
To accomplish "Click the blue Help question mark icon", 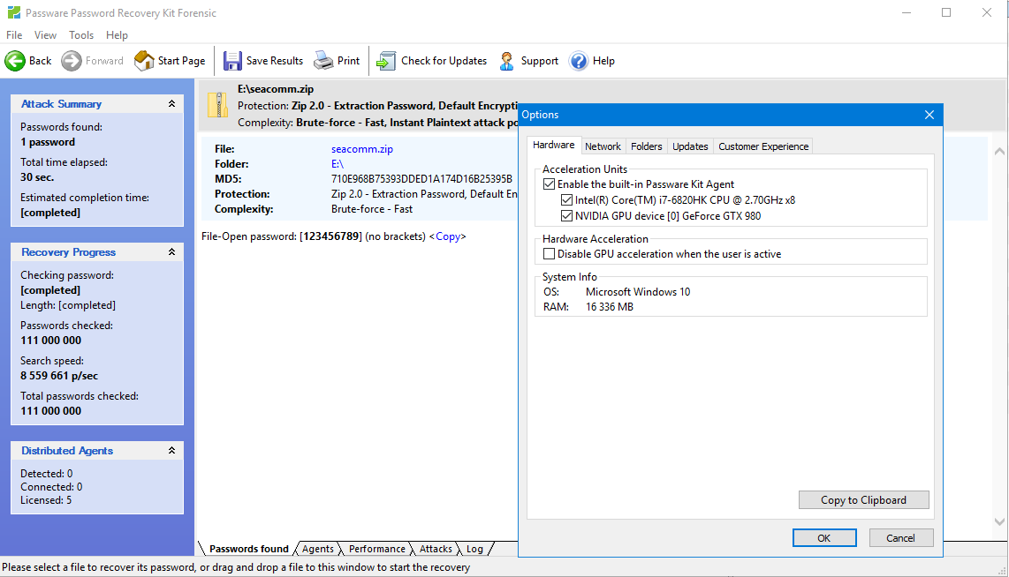I will [x=579, y=61].
